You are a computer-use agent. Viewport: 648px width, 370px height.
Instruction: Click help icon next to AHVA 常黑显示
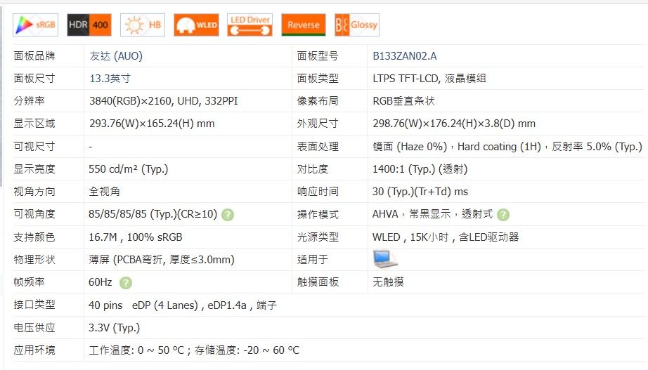503,215
